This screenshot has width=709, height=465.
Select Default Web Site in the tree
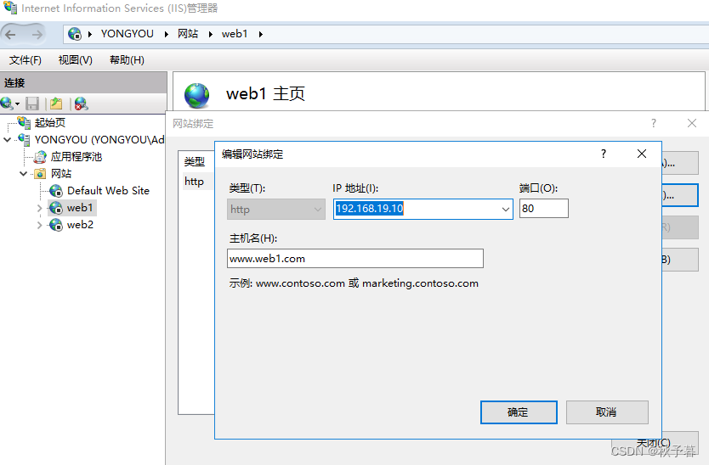click(108, 191)
